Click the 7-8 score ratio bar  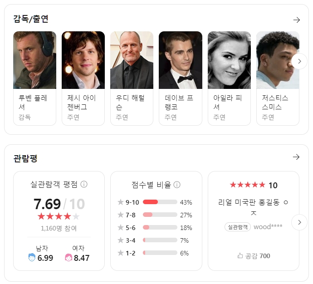160,215
